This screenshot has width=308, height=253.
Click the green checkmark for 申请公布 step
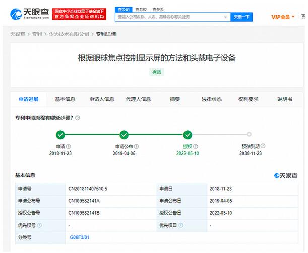(124, 135)
